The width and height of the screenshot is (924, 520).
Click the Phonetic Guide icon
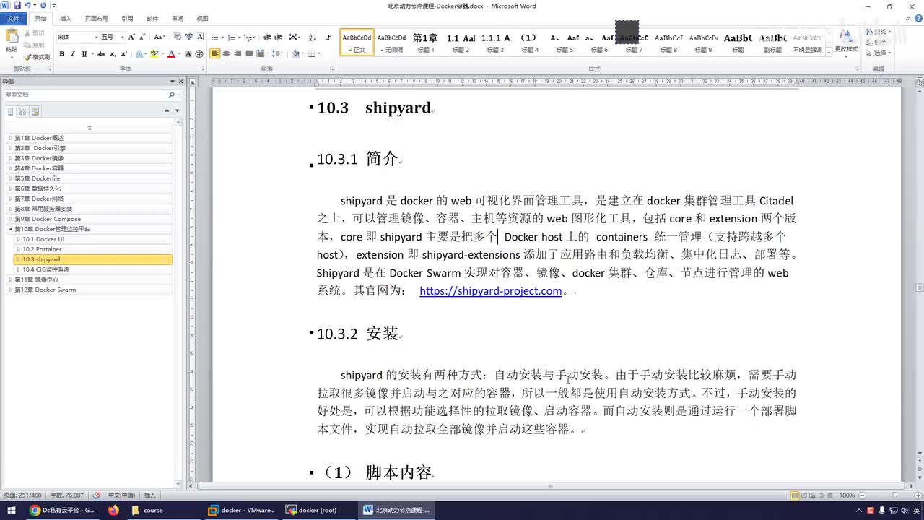188,37
